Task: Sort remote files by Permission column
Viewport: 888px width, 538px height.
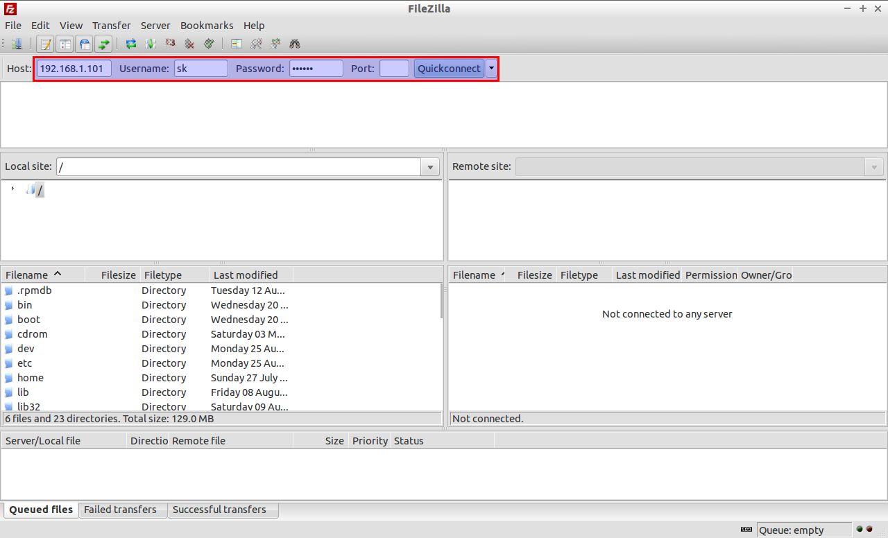Action: pyautogui.click(x=710, y=275)
